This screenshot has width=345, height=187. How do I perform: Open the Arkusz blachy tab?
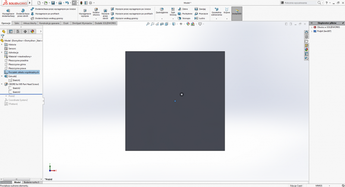[x=29, y=23]
